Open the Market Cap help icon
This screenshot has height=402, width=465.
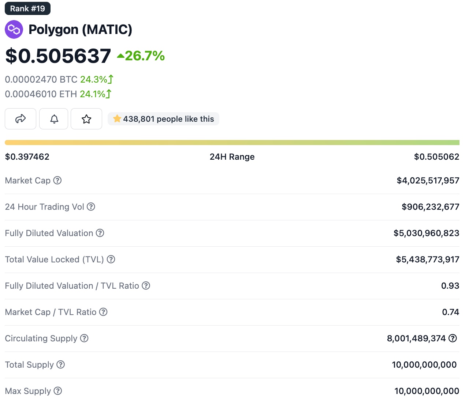57,180
